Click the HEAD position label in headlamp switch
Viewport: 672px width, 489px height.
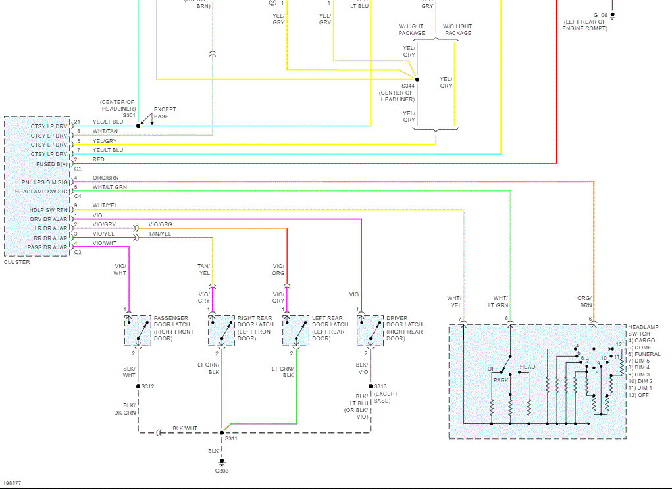click(527, 367)
